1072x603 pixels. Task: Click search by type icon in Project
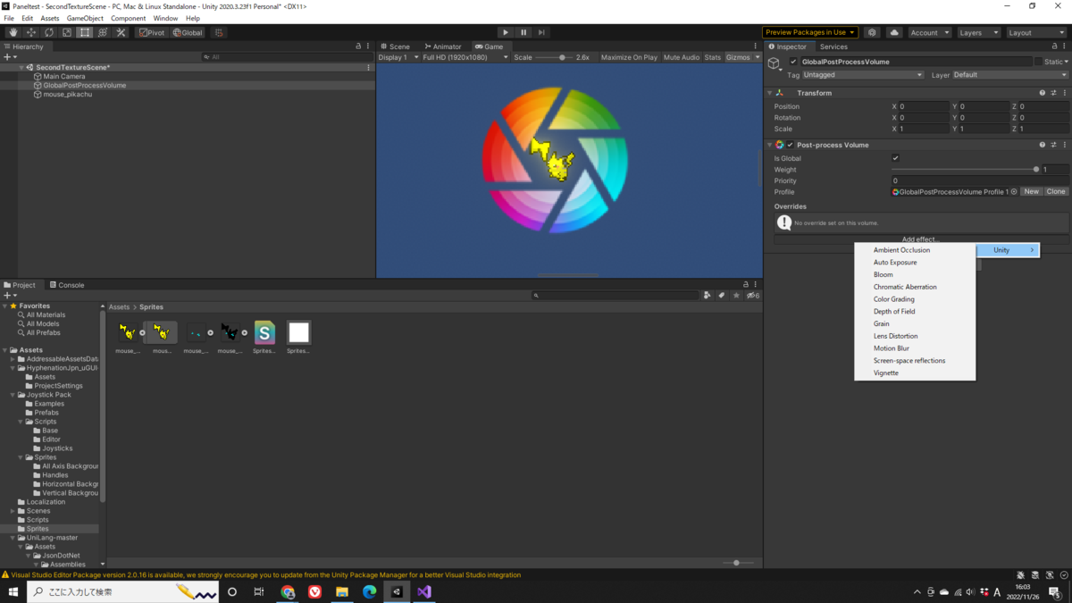[708, 295]
